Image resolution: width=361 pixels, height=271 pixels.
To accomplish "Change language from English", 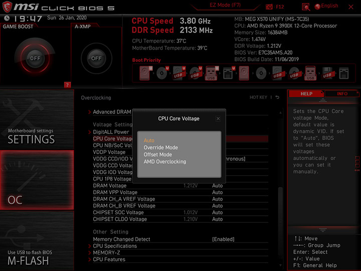I will pyautogui.click(x=326, y=6).
